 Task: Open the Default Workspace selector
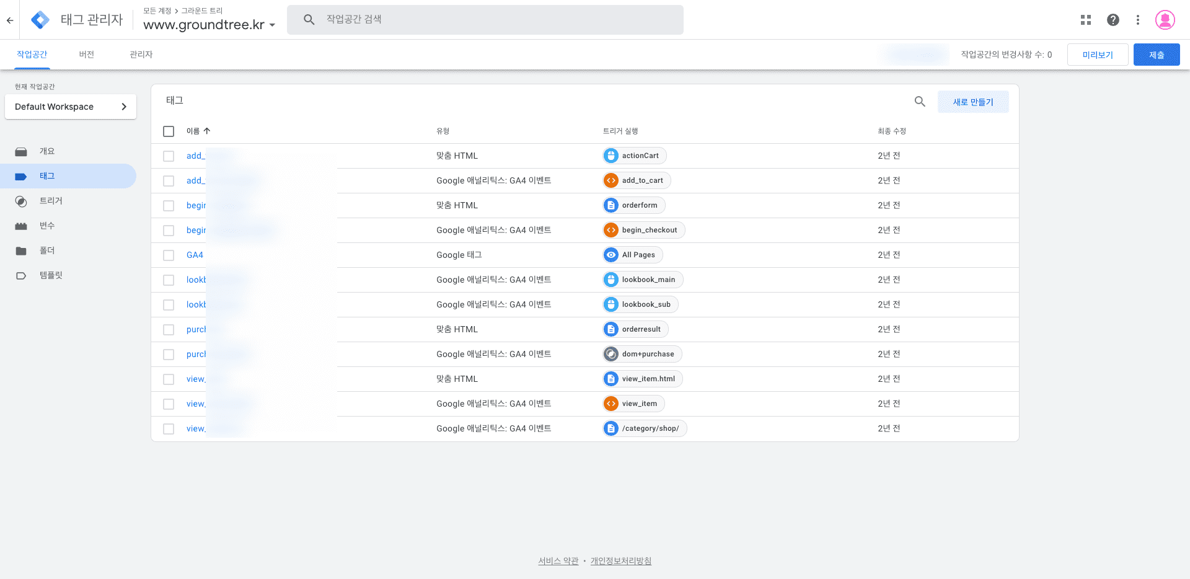coord(71,107)
